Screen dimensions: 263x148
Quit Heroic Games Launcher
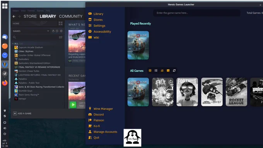click(x=94, y=138)
